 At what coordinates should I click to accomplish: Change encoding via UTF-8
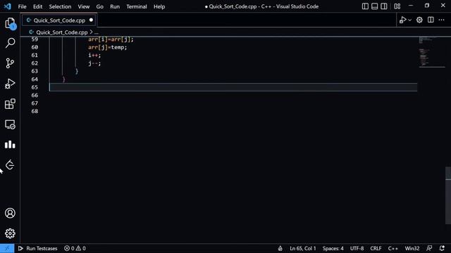[x=357, y=248]
